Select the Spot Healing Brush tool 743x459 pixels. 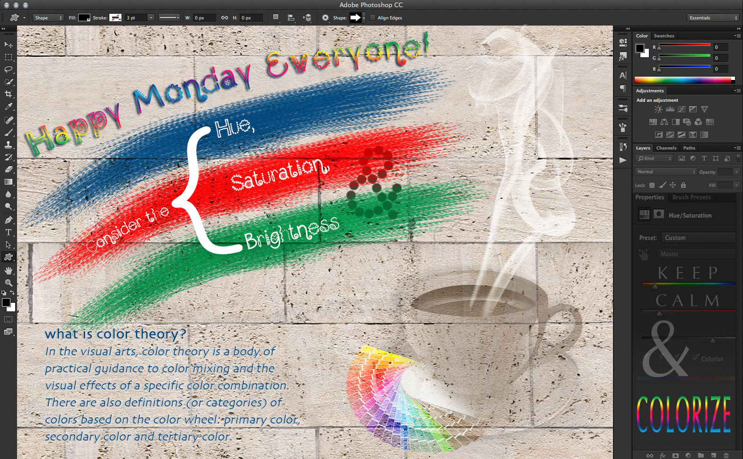(x=9, y=120)
